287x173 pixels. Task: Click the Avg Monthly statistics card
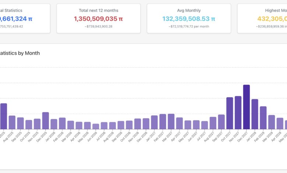click(x=189, y=18)
